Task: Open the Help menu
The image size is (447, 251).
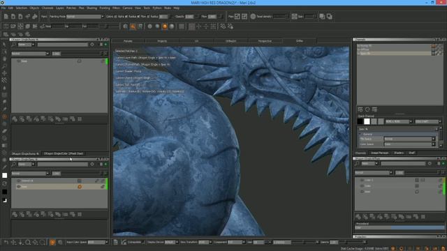Action: point(177,8)
